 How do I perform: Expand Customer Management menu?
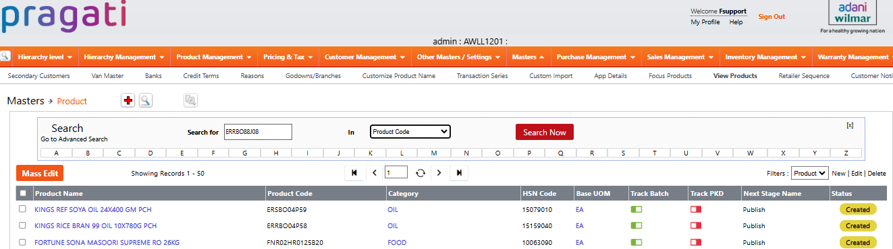click(365, 57)
